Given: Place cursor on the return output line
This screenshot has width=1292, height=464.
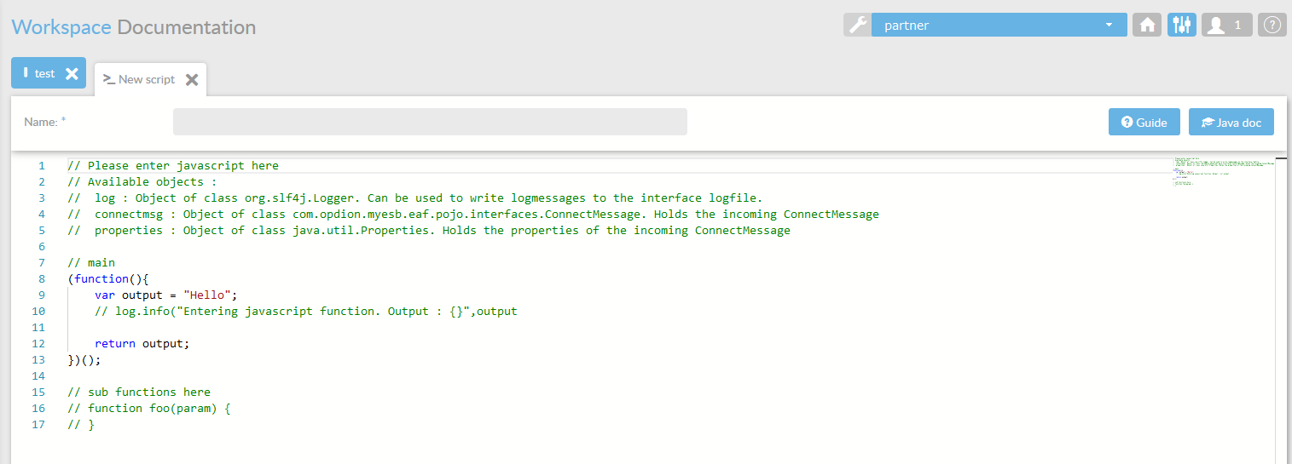Looking at the screenshot, I should pos(142,344).
